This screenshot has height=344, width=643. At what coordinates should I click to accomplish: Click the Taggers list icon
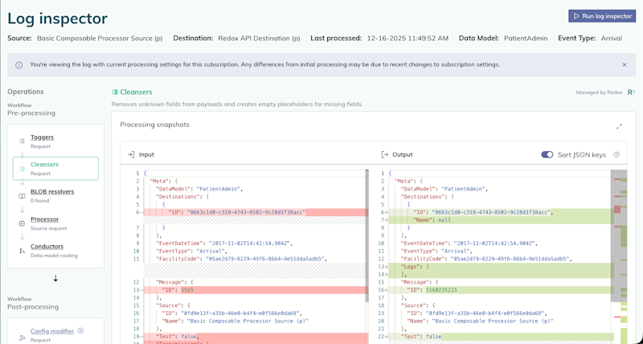click(x=22, y=141)
